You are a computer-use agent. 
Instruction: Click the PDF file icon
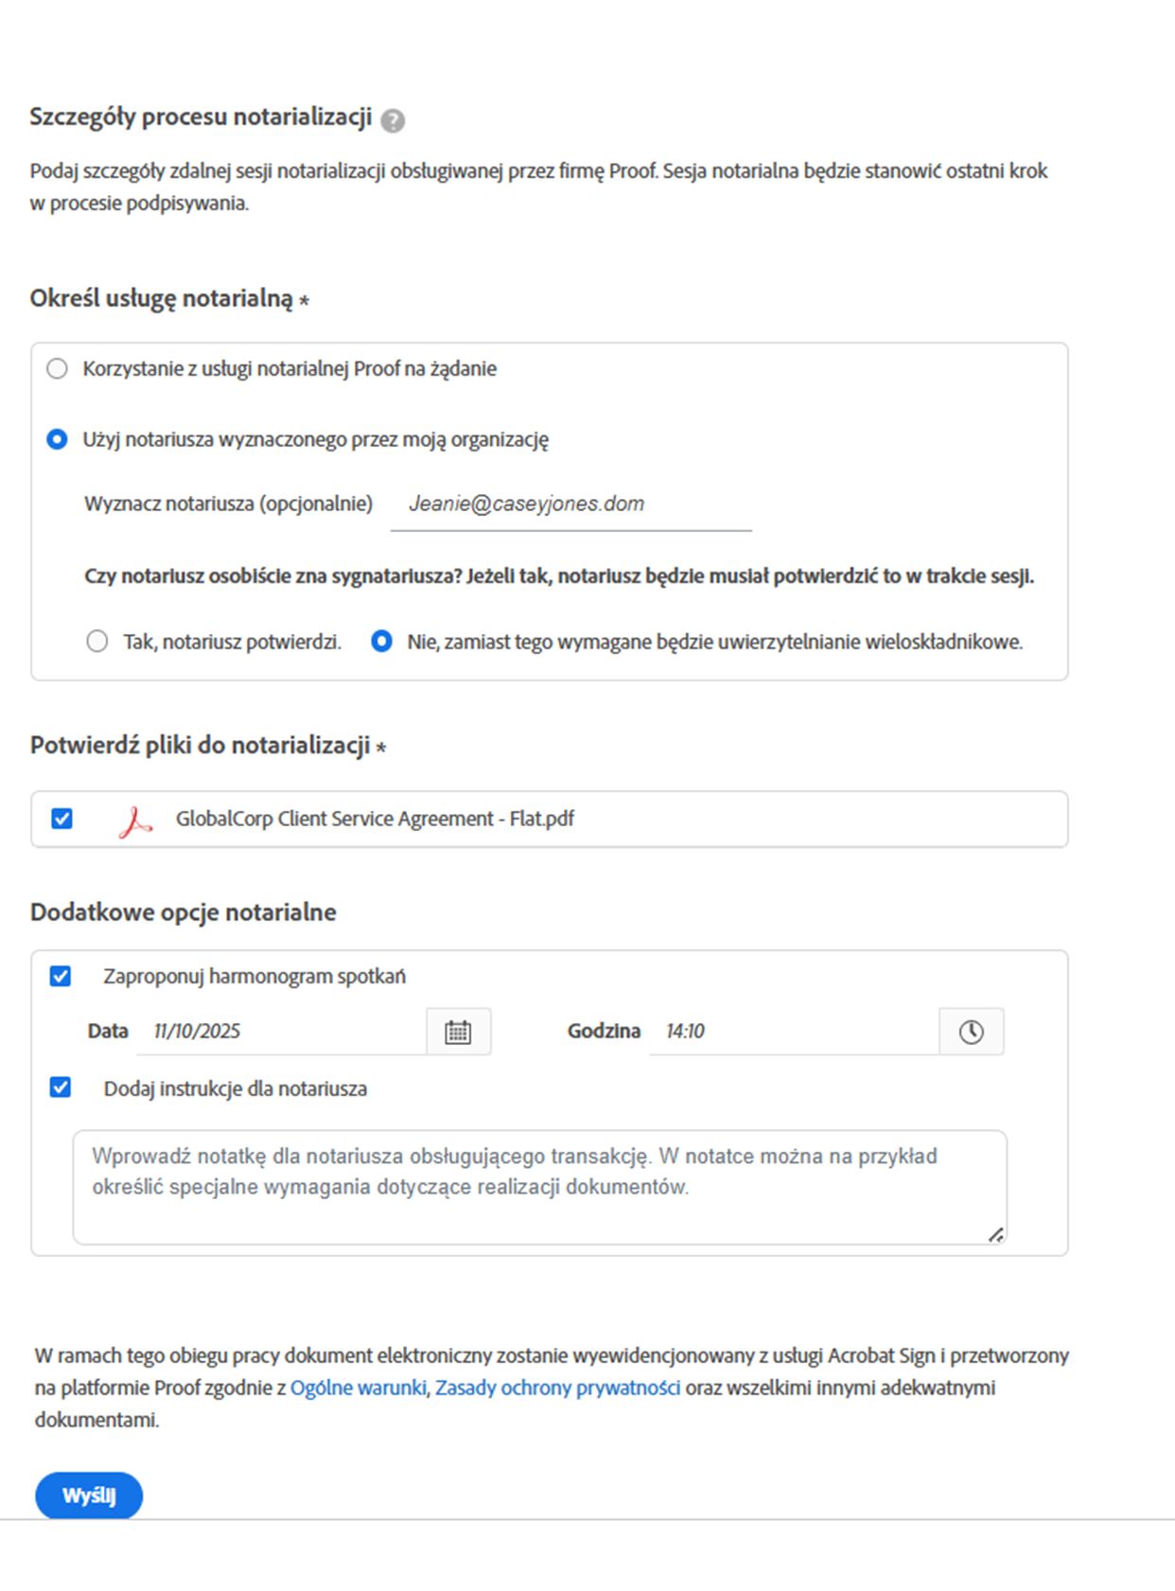pyautogui.click(x=135, y=821)
